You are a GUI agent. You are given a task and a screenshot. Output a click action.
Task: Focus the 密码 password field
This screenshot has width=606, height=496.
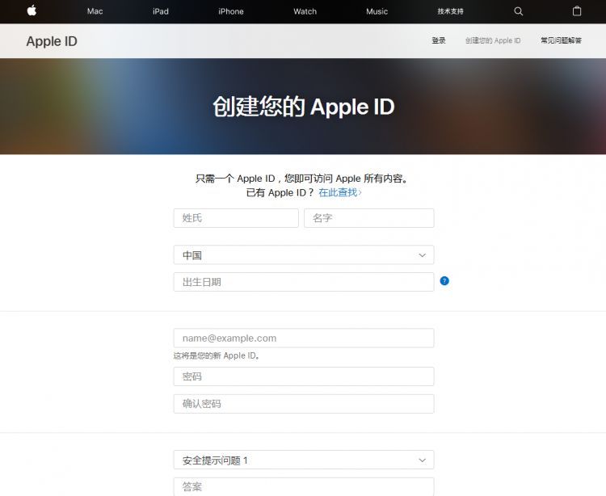point(304,376)
